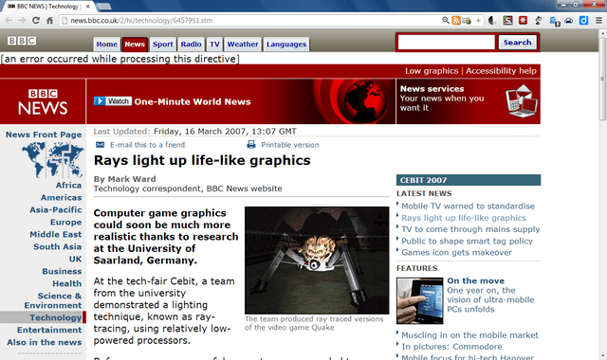
Task: Open the browser home page icon
Action: pos(49,21)
